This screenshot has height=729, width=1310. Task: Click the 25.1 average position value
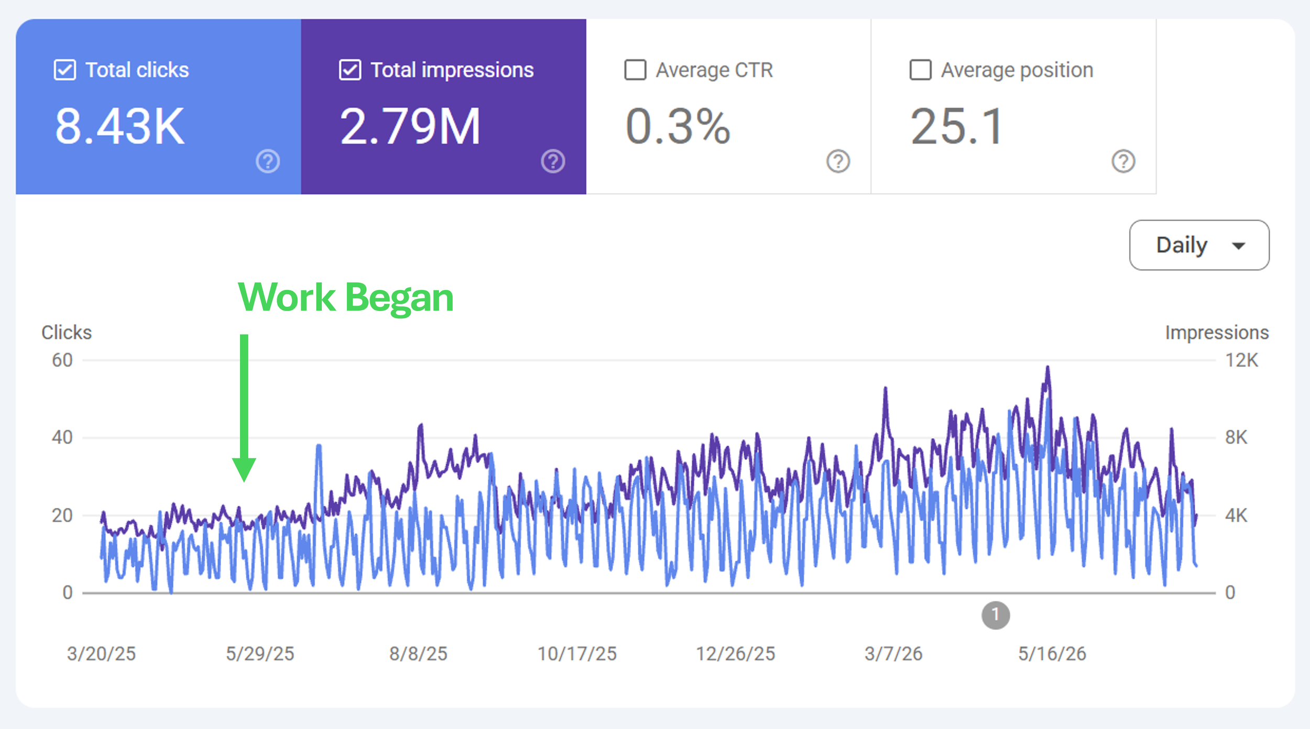957,127
